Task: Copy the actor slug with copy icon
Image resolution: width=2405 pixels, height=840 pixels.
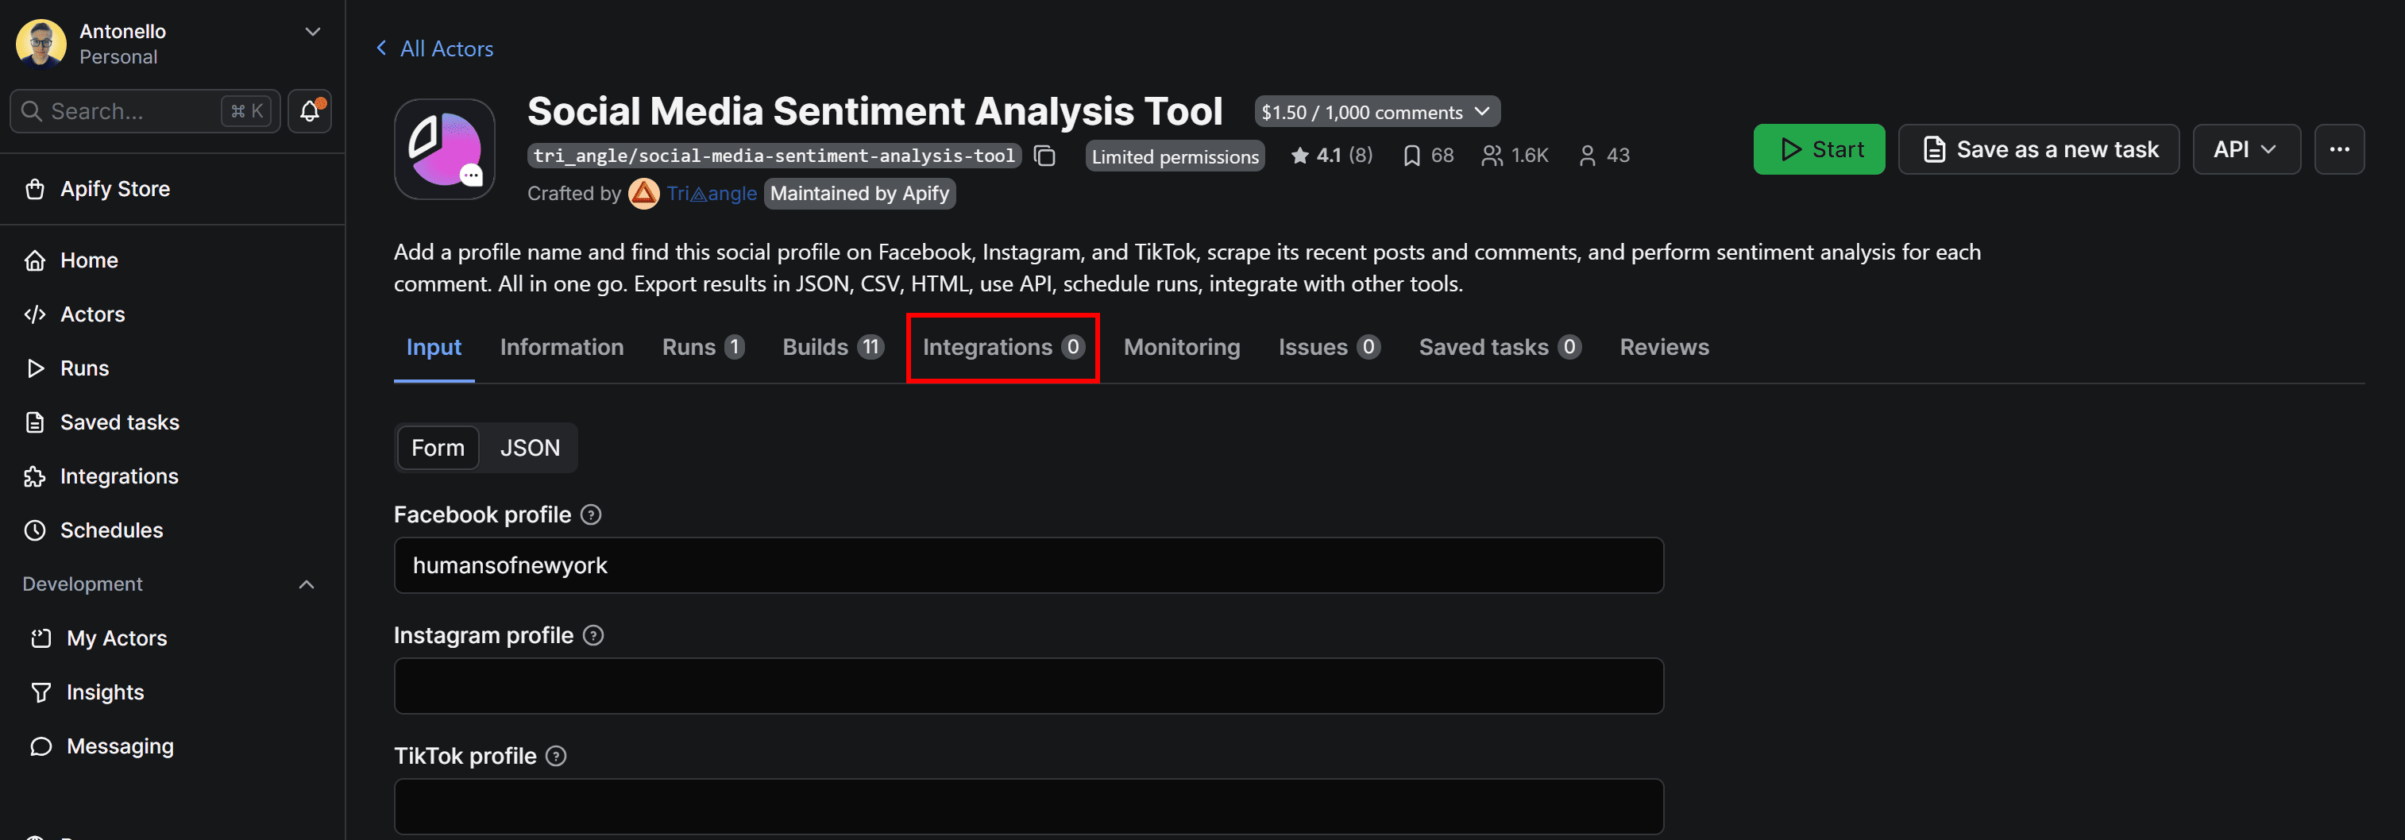Action: coord(1044,156)
